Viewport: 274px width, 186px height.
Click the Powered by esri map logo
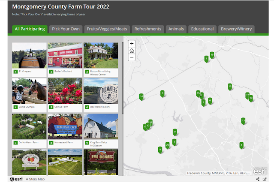pos(260,171)
